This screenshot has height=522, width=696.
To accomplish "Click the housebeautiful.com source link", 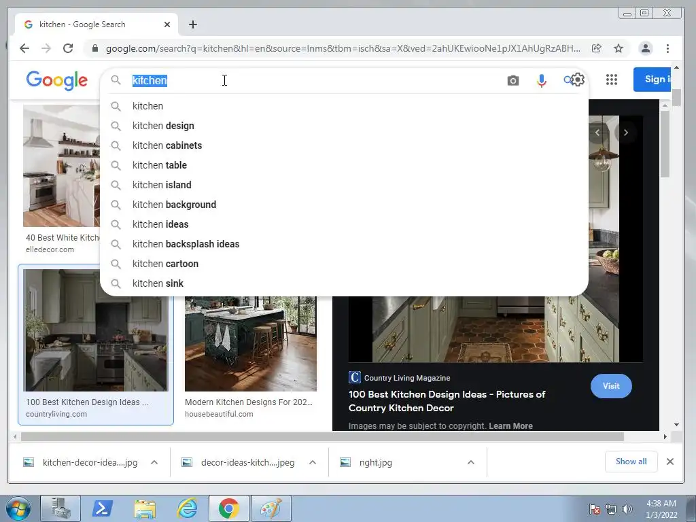I will point(219,414).
